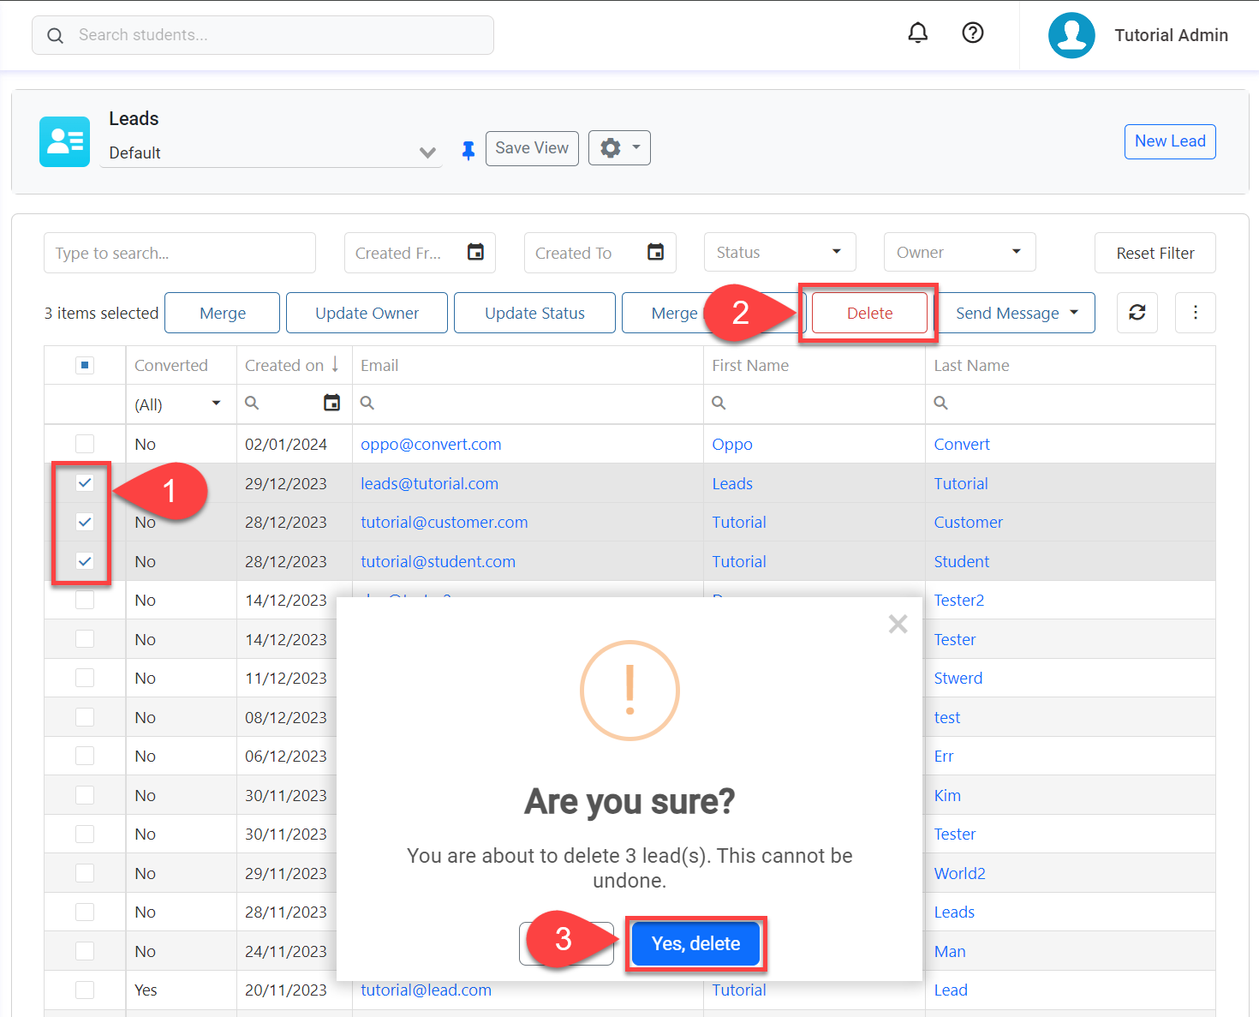The height and width of the screenshot is (1017, 1259).
Task: Open the gear settings dropdown
Action: [619, 147]
